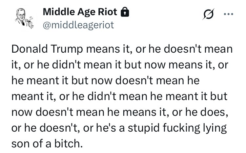The width and height of the screenshot is (246, 153).
Task: Open the Grok explain-post icon
Action: click(208, 14)
